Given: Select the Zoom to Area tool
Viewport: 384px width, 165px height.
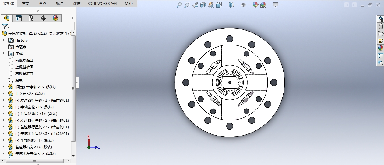Looking at the screenshot, I should point(187,5).
